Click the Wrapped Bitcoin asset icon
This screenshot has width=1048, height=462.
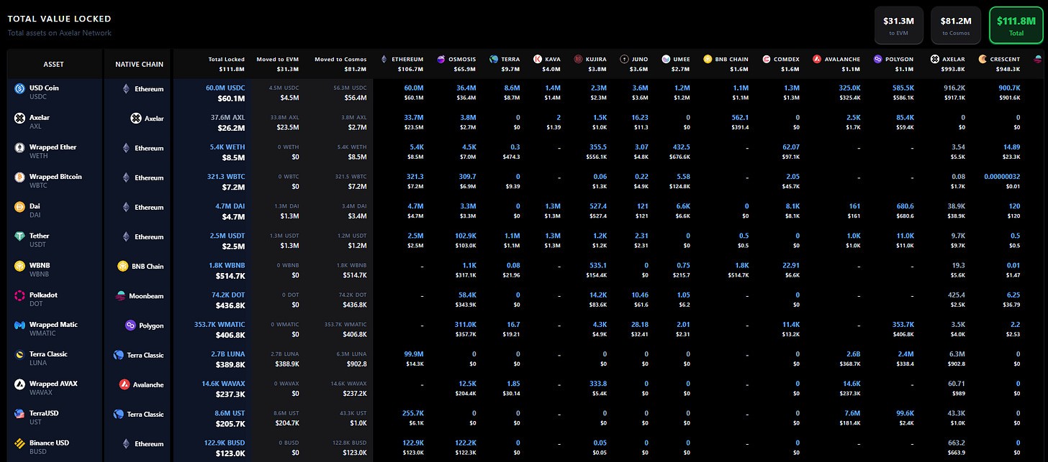(19, 177)
